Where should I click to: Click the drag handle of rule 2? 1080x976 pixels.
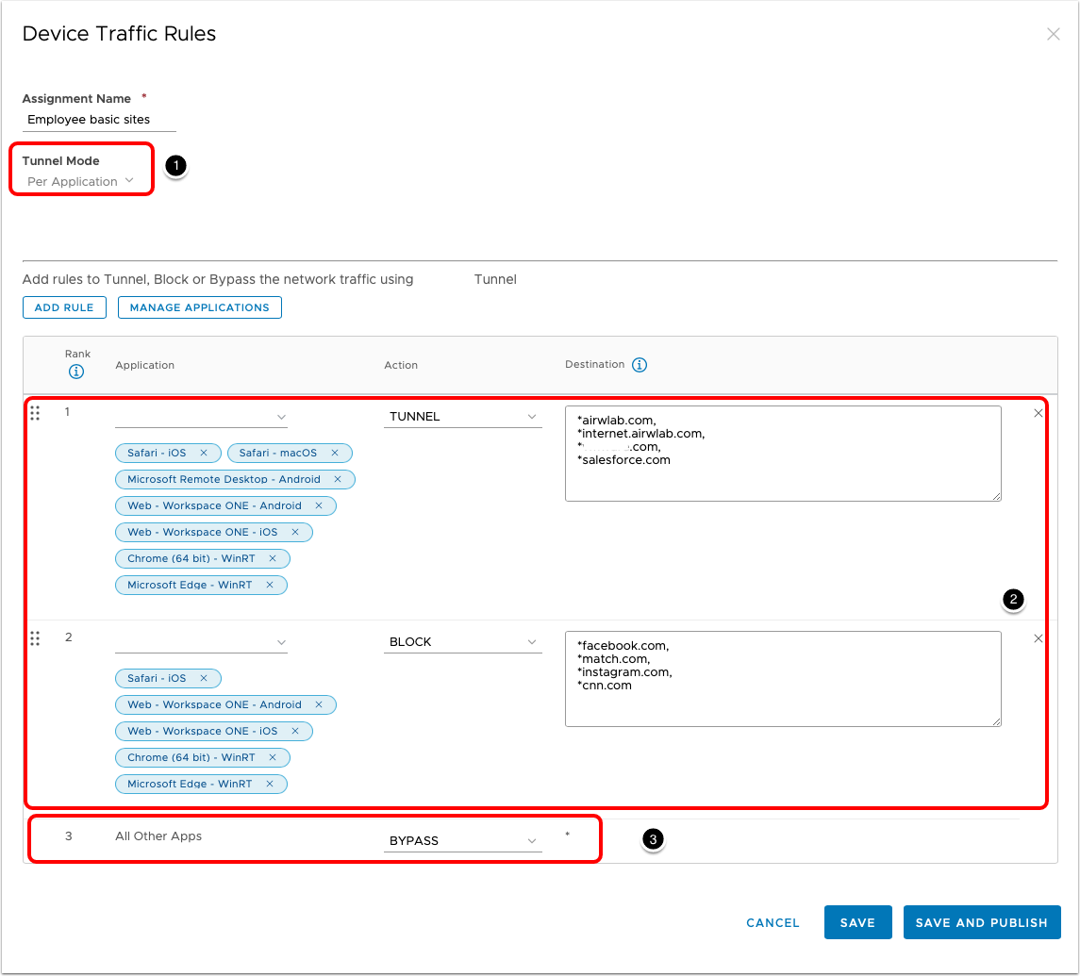click(x=35, y=638)
